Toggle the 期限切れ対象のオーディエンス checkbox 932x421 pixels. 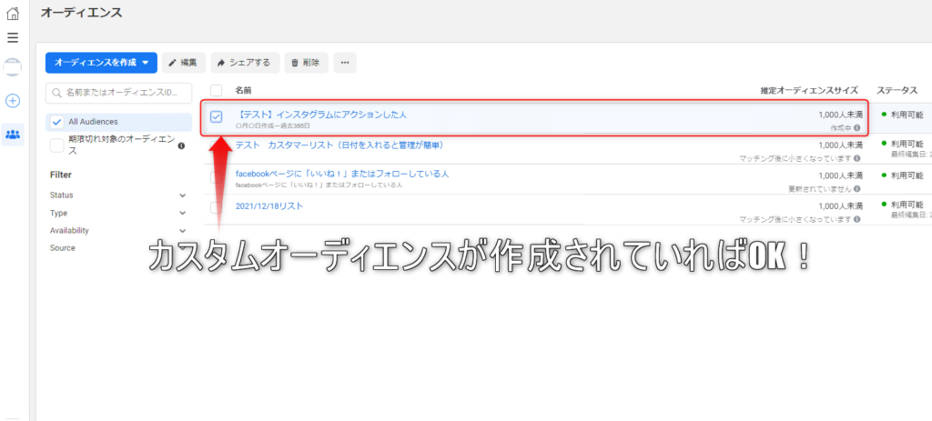point(57,145)
